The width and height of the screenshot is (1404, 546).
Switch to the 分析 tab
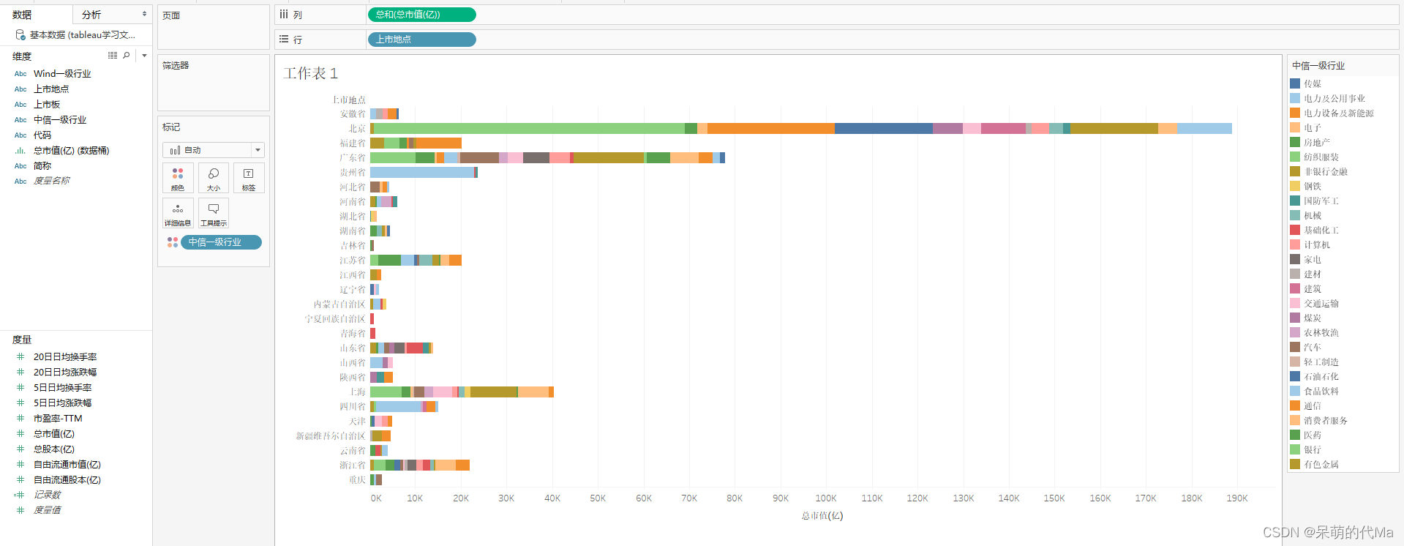91,15
